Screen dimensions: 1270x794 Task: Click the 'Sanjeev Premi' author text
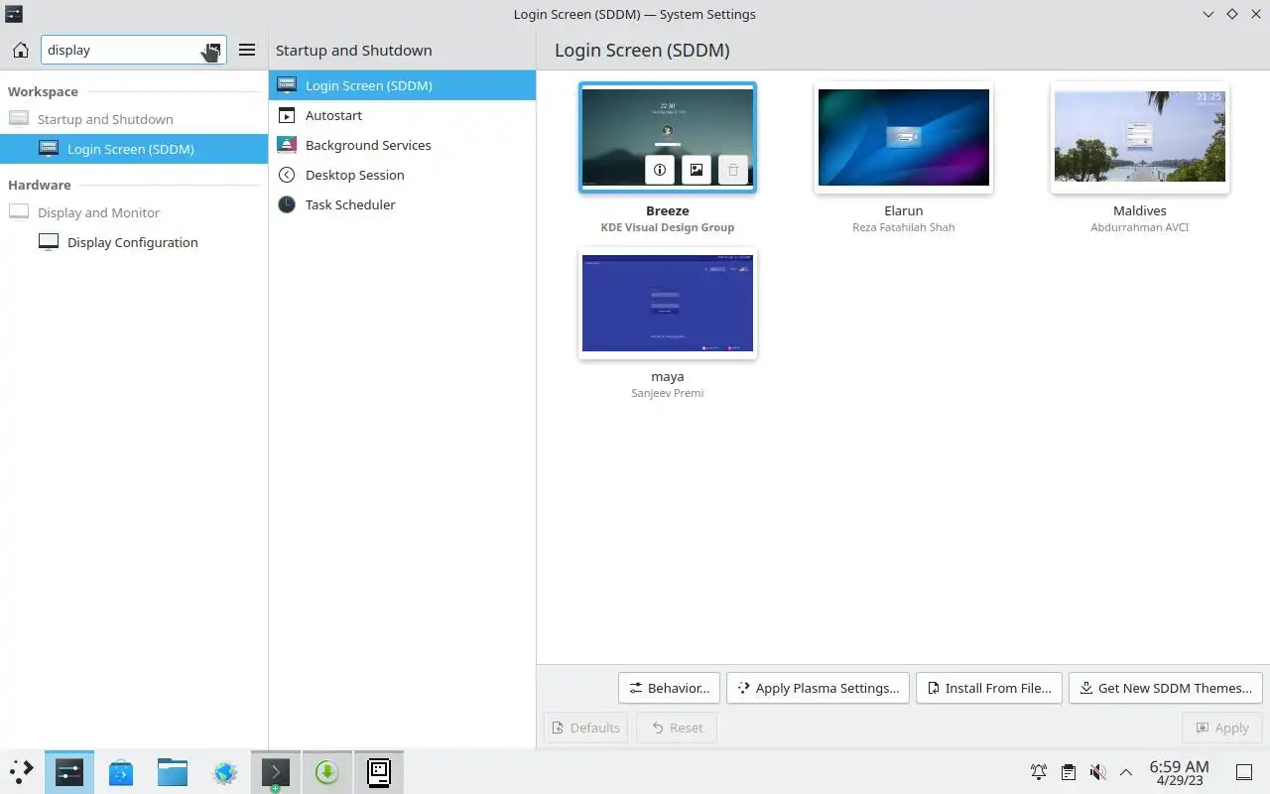668,393
